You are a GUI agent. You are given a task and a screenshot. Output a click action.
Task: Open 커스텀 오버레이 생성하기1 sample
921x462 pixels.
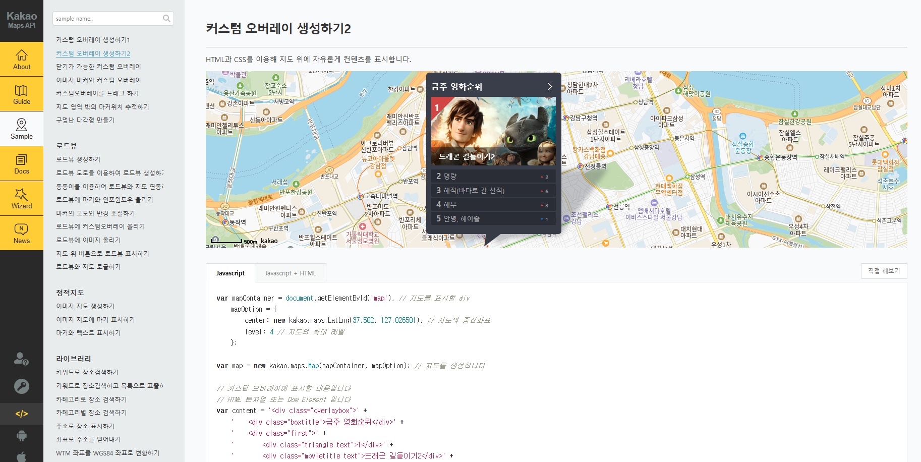pos(93,40)
